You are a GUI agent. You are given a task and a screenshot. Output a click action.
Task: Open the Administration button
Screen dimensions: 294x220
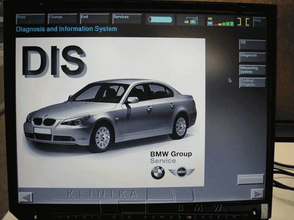[x=251, y=179]
